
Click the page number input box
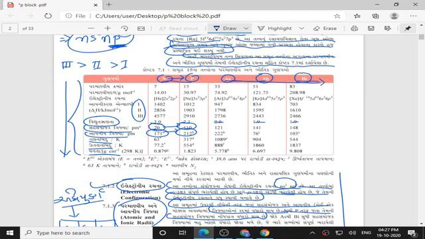point(10,28)
